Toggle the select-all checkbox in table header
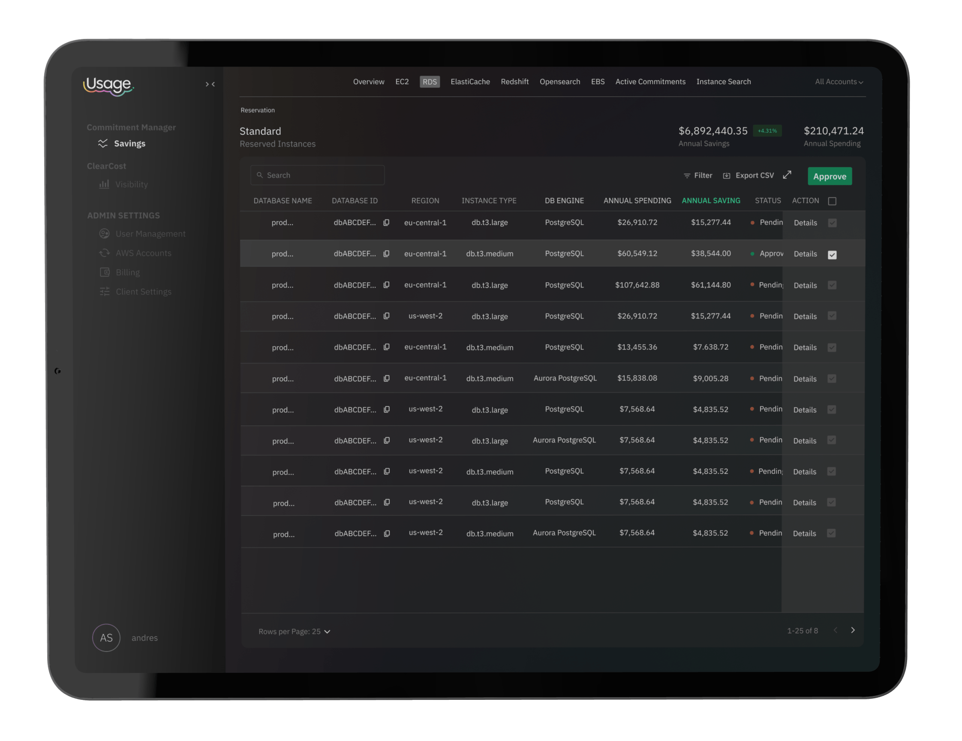Image resolution: width=962 pixels, height=741 pixels. pyautogui.click(x=832, y=201)
